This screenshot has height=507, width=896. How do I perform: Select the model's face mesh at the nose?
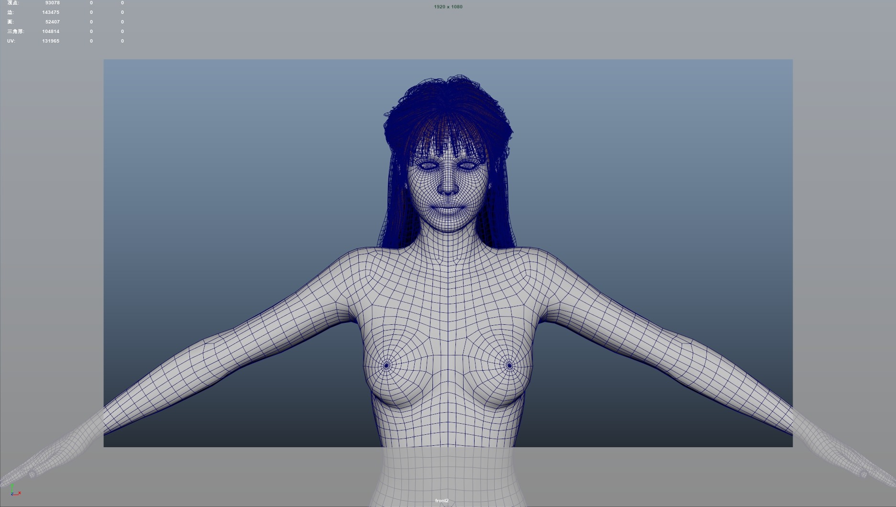point(448,184)
